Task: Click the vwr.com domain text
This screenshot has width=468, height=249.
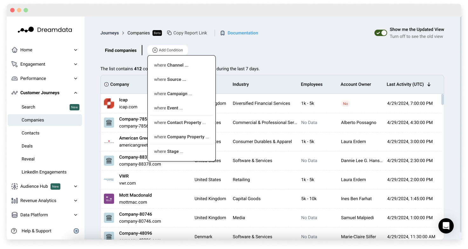Action: coord(127,183)
